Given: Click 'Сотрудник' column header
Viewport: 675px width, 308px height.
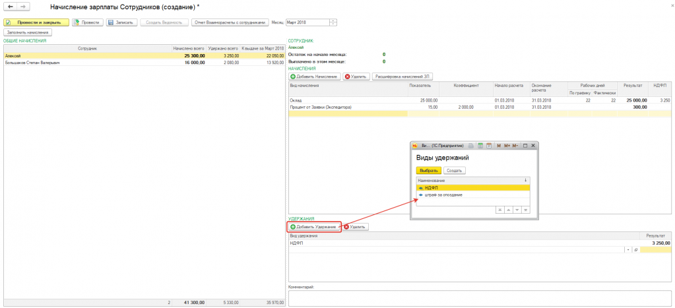Looking at the screenshot, I should (87, 49).
